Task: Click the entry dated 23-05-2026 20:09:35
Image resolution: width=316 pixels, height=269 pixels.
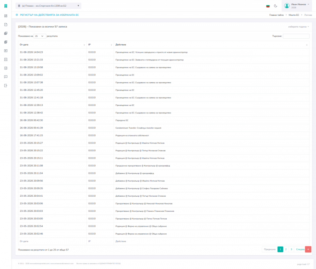Action: pyautogui.click(x=164, y=188)
